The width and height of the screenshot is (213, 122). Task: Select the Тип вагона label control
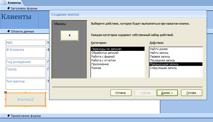point(26,84)
